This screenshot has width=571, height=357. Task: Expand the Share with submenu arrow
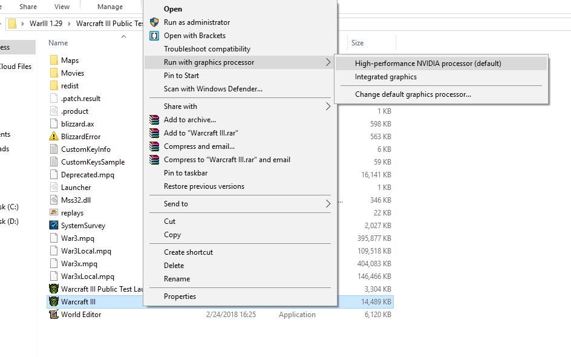[328, 106]
